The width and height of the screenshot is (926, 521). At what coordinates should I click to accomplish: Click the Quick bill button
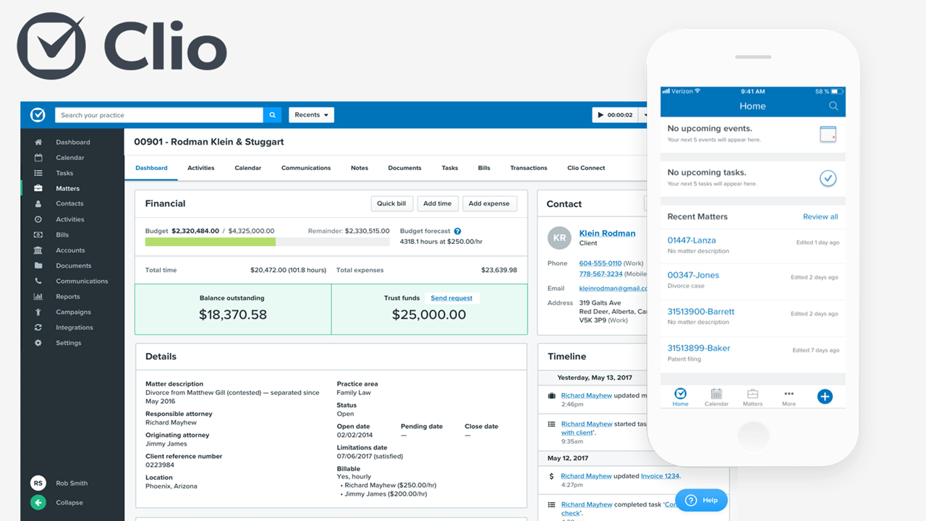[x=391, y=204]
